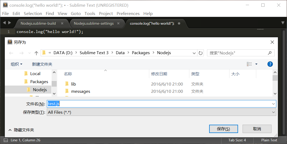Click the 取消 button
This screenshot has height=144, width=287.
(257, 129)
